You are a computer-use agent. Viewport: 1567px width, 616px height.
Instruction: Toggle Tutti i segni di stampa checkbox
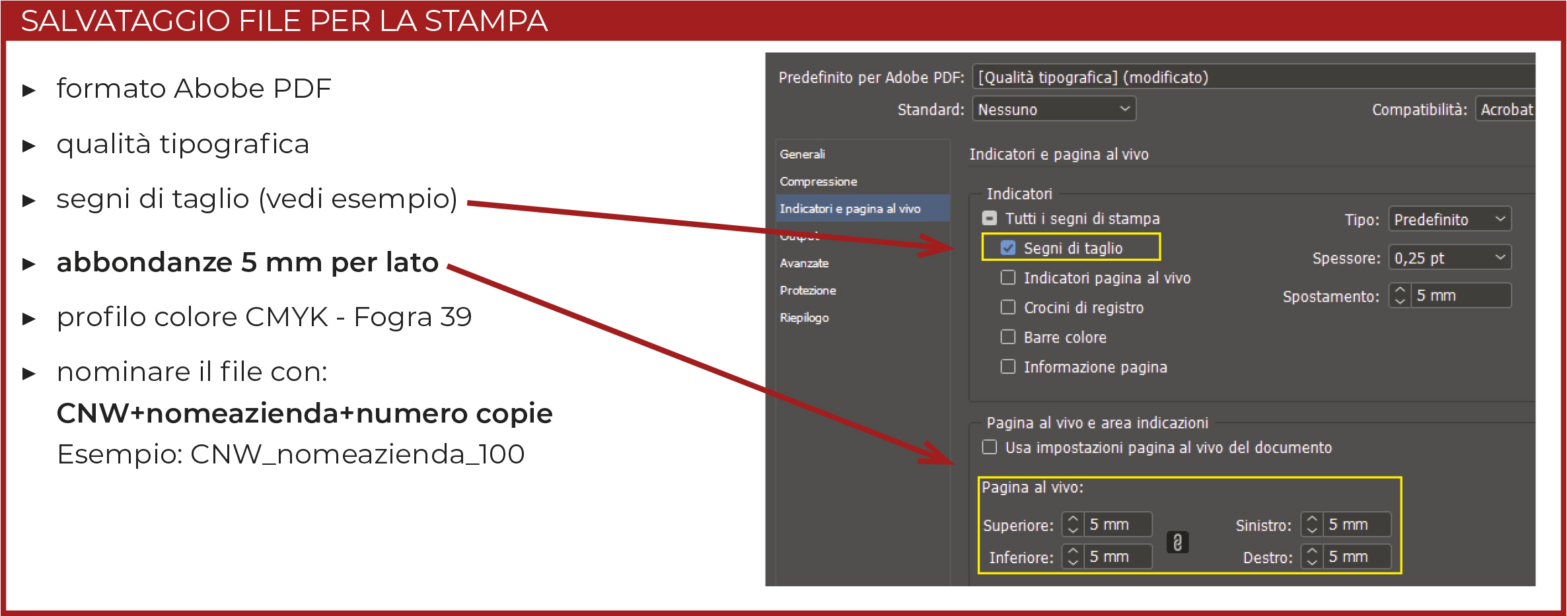tap(990, 219)
